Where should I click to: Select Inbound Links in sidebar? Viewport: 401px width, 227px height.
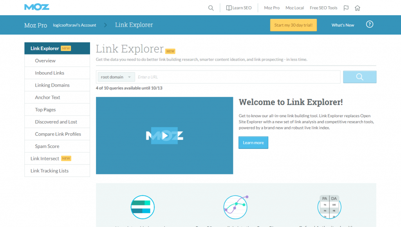point(49,73)
